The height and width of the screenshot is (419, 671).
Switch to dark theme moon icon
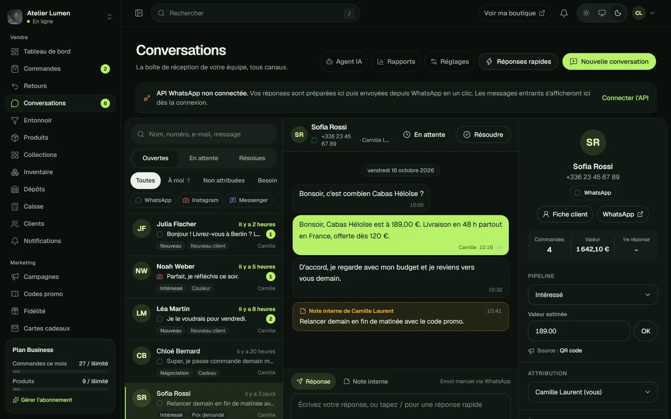(x=618, y=13)
